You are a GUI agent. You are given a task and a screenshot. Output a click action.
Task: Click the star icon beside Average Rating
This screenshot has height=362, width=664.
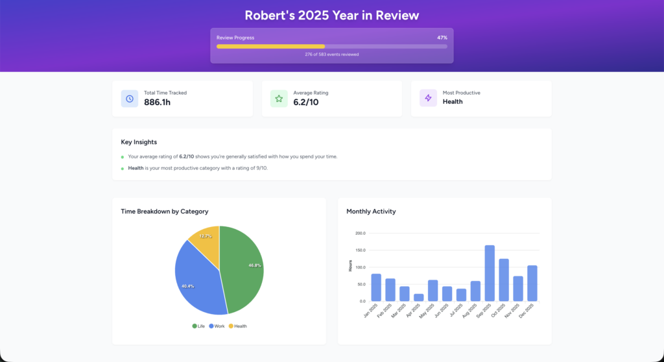coord(279,99)
